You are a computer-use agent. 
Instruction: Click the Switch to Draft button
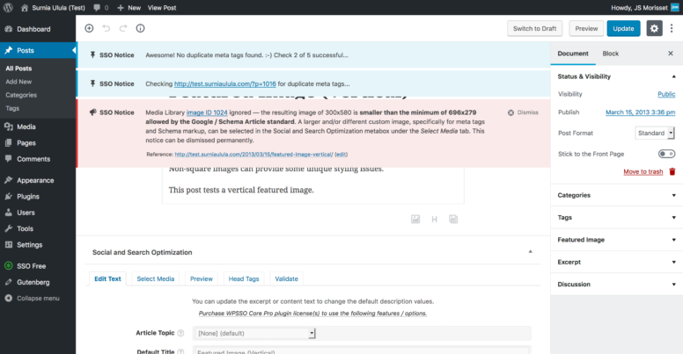[534, 28]
